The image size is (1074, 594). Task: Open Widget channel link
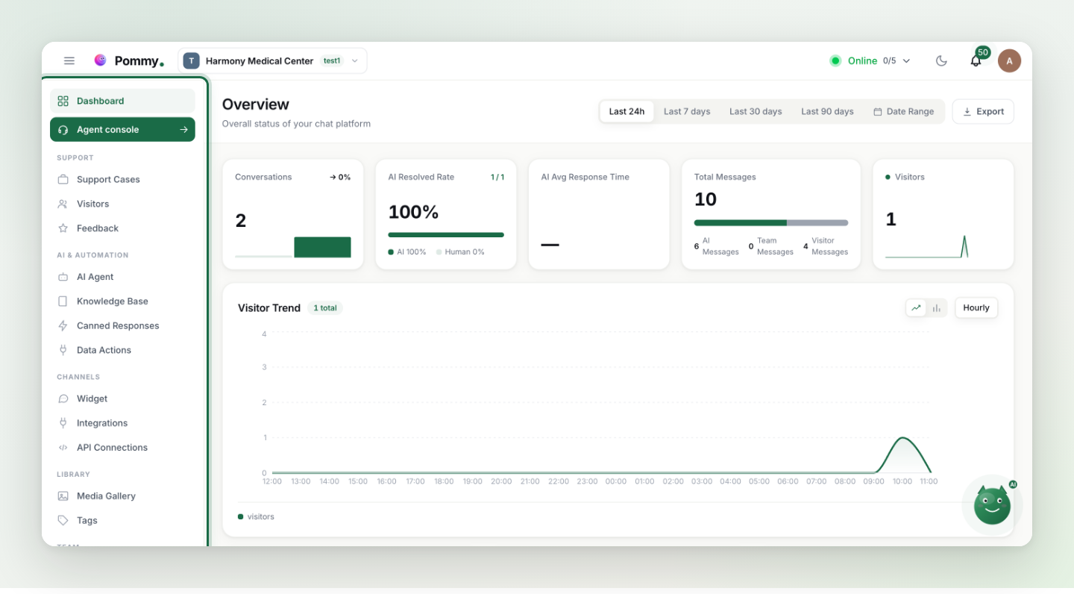(122, 398)
